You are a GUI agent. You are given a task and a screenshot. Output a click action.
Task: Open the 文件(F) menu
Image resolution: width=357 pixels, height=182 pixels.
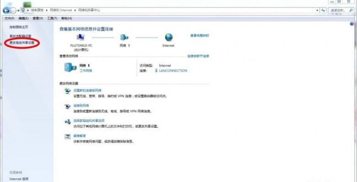(9, 18)
